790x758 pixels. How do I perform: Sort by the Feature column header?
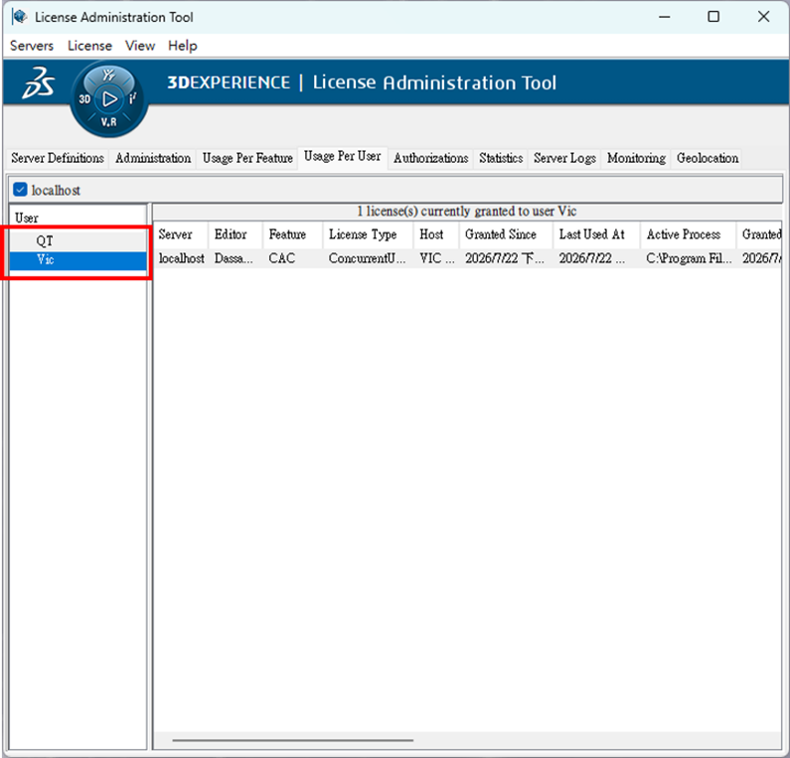[293, 234]
